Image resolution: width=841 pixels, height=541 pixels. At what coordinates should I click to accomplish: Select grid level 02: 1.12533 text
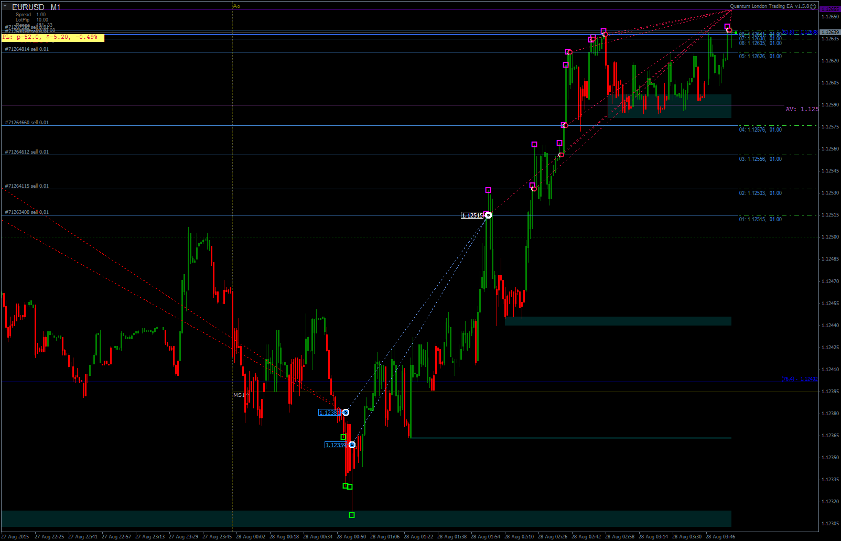point(760,193)
